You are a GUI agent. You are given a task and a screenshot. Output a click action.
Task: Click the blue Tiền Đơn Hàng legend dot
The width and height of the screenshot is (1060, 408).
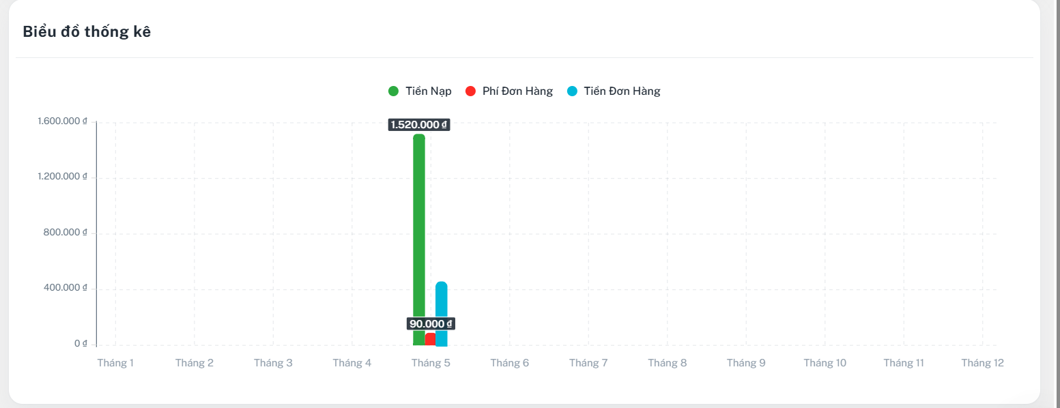(x=572, y=91)
